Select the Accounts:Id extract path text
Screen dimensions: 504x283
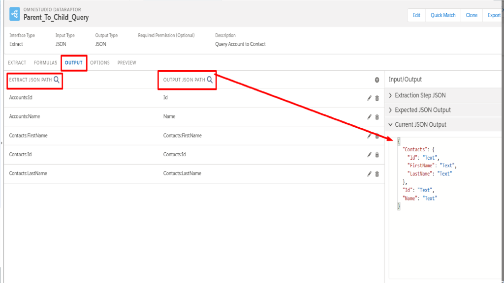click(x=21, y=98)
